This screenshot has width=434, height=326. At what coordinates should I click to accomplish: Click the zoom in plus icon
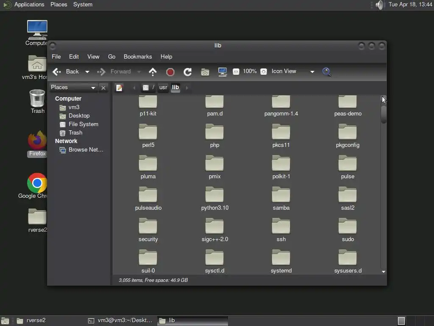pos(264,72)
